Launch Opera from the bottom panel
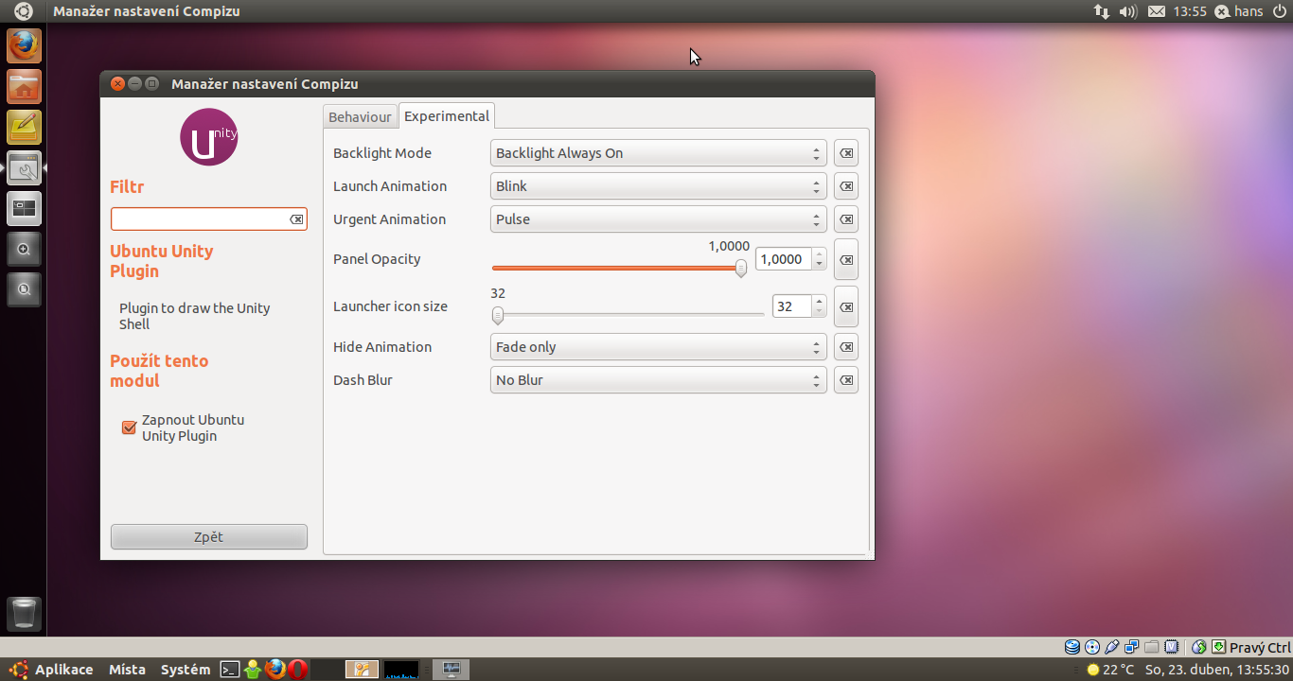This screenshot has height=681, width=1293. (298, 670)
